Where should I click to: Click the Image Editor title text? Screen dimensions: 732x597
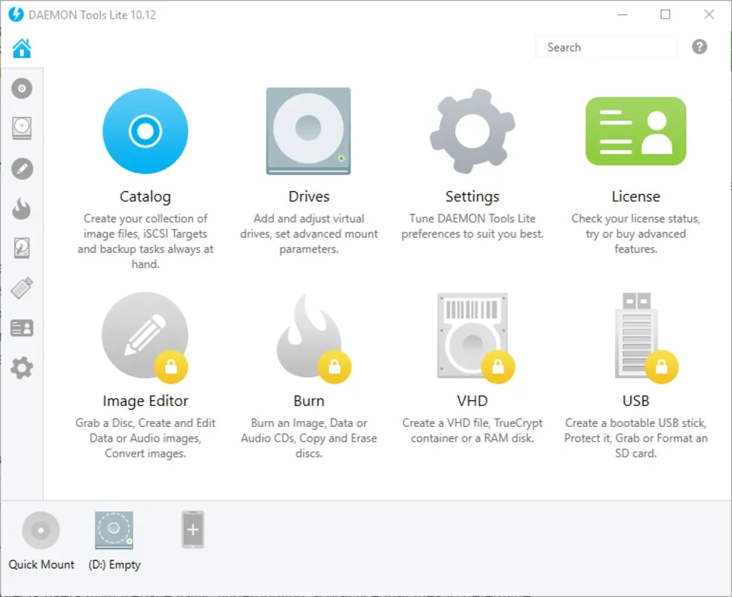tap(146, 401)
